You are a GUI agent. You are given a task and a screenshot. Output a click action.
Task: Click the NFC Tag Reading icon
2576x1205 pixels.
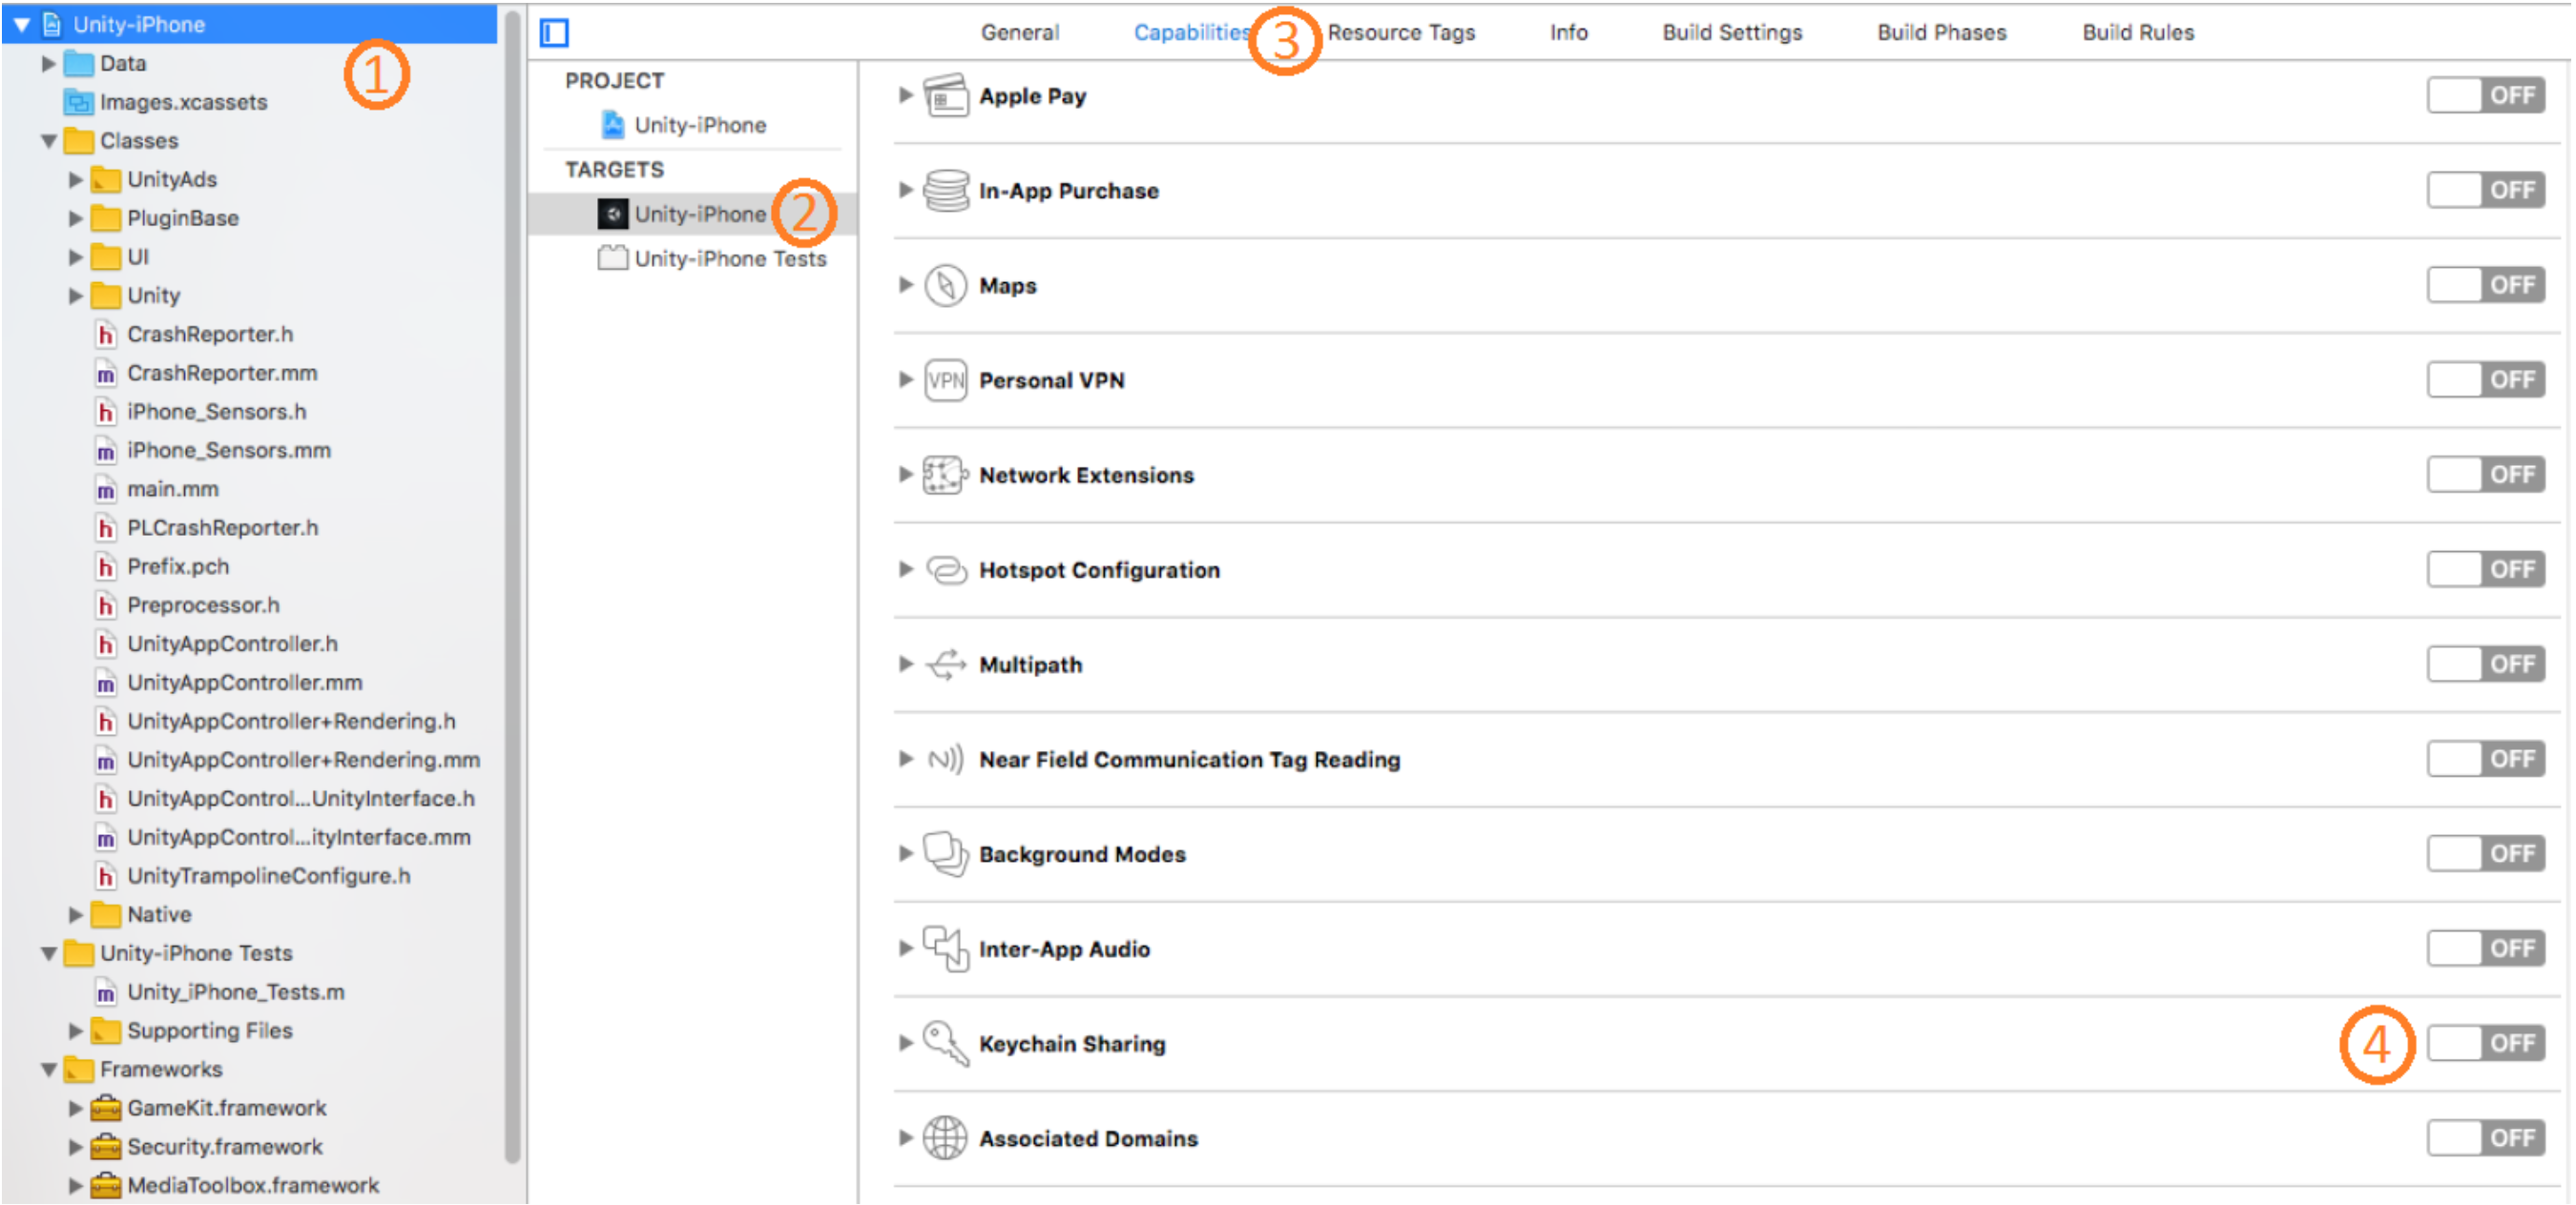[x=945, y=760]
